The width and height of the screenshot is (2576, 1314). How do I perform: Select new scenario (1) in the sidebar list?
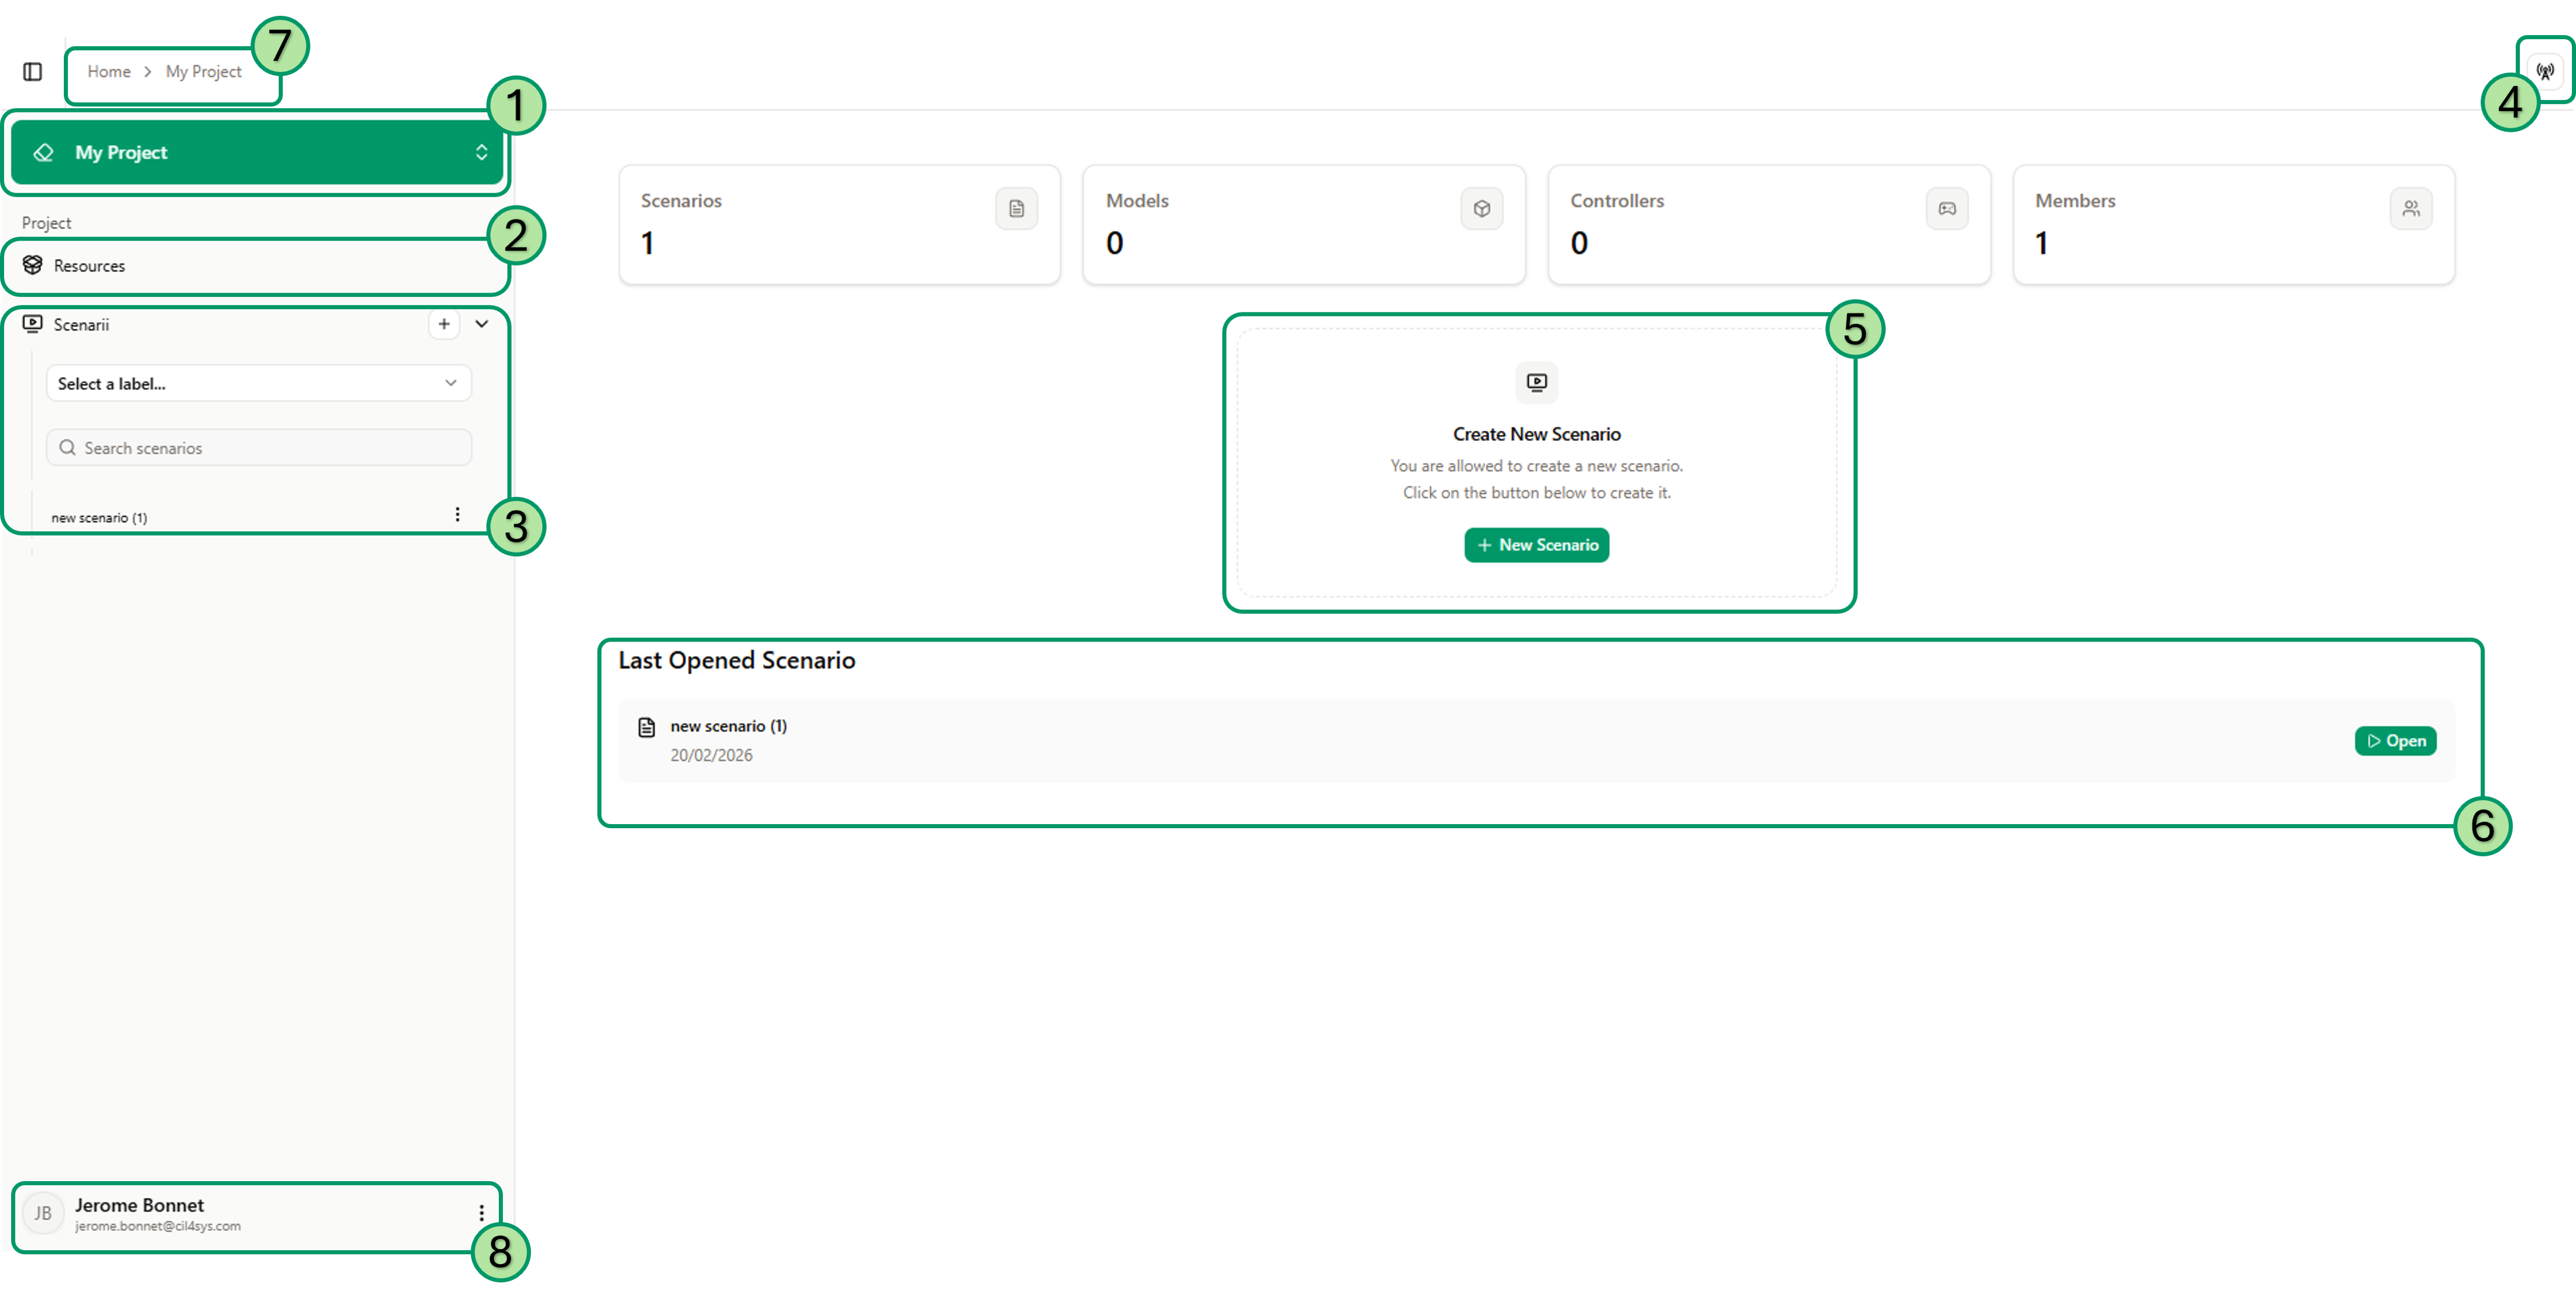tap(100, 518)
